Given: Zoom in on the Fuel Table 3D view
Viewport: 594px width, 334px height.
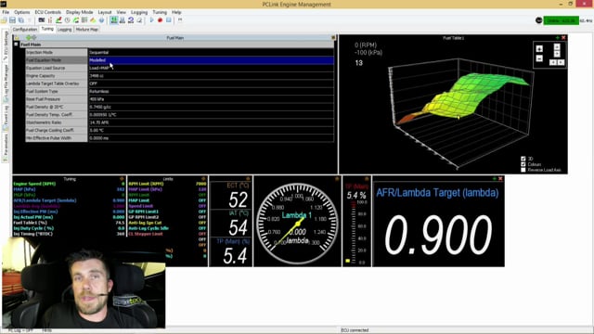Looking at the screenshot, I should (x=539, y=48).
